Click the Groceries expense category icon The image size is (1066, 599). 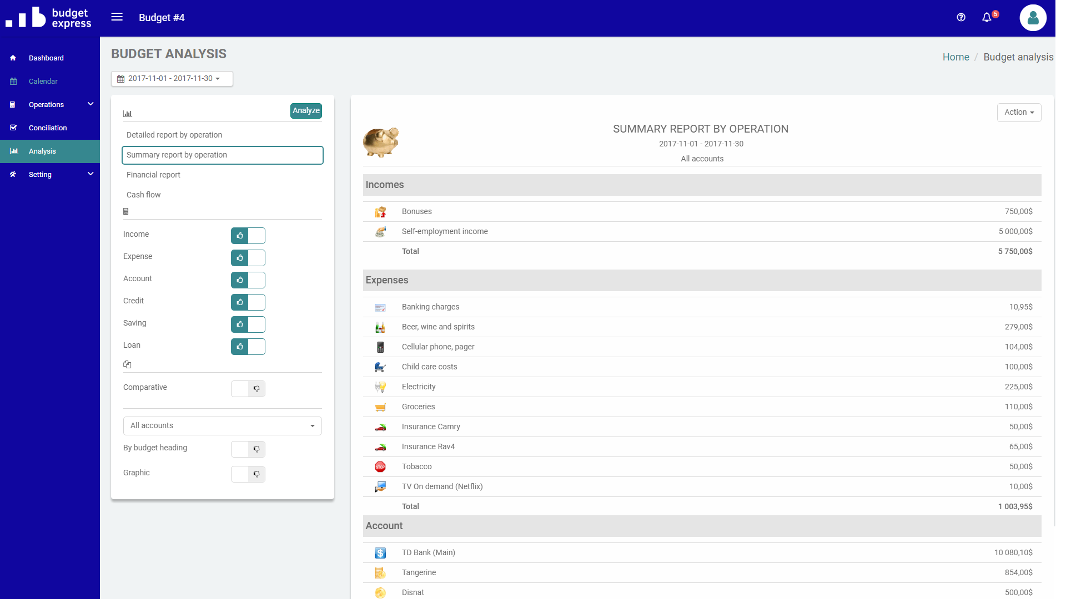click(x=380, y=407)
